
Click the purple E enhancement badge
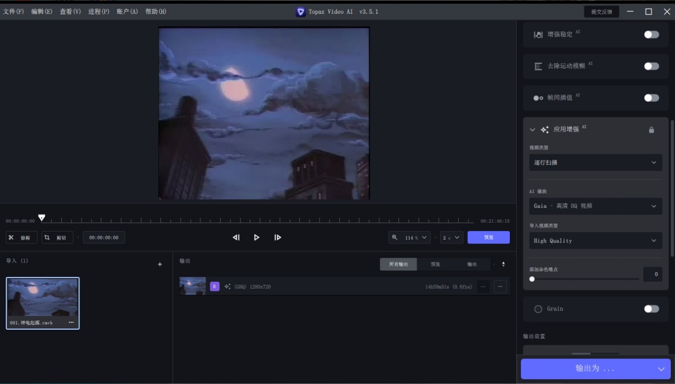click(215, 287)
